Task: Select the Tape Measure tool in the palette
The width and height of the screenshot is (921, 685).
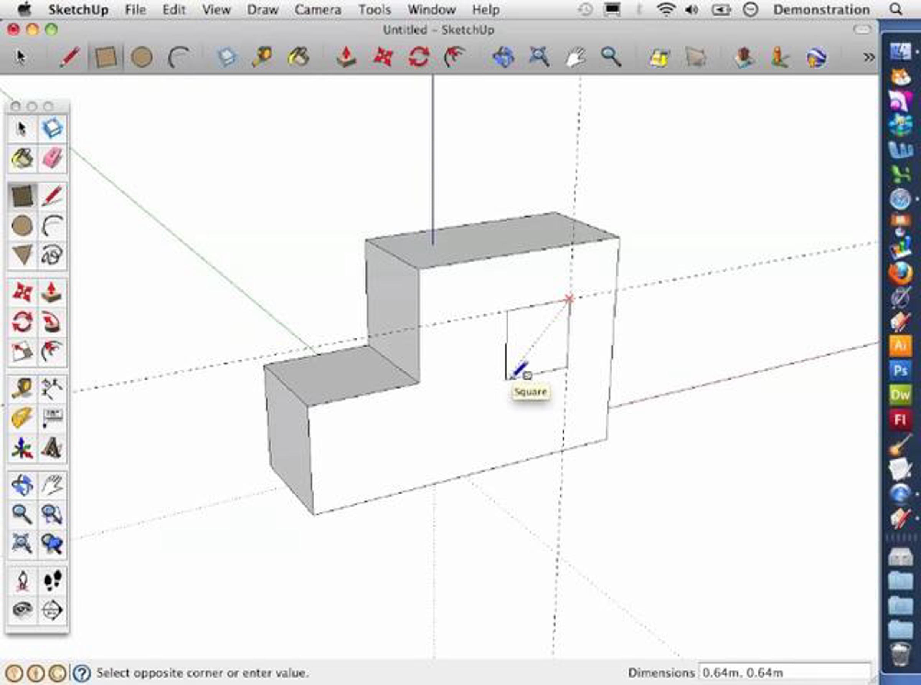Action: point(22,388)
